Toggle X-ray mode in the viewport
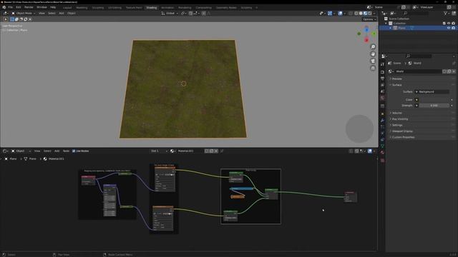The width and height of the screenshot is (458, 257). [351, 14]
